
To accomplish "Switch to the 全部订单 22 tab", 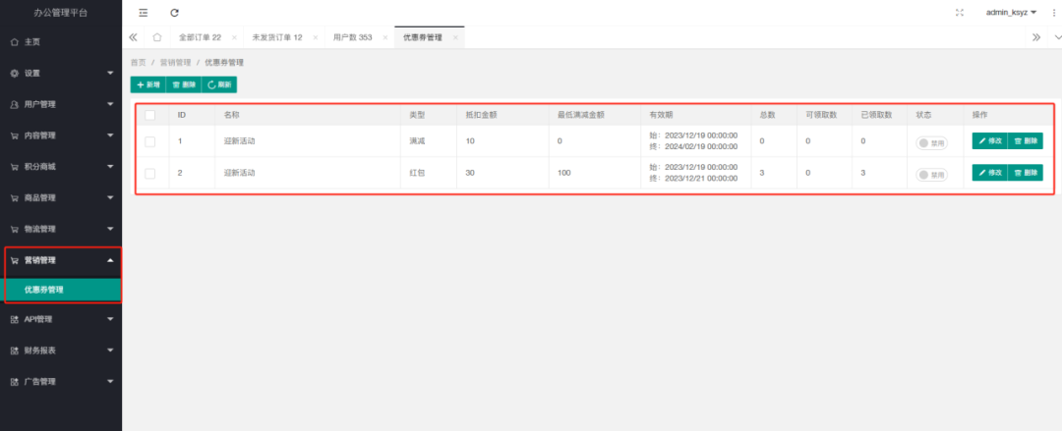I will (x=200, y=37).
